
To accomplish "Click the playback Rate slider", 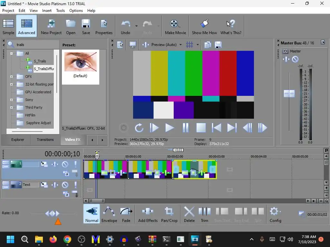I will click(53, 214).
